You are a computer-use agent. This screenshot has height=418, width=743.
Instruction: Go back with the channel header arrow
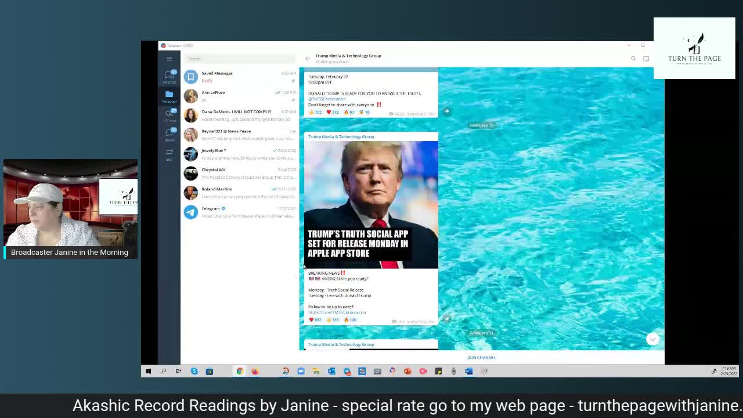tap(308, 59)
